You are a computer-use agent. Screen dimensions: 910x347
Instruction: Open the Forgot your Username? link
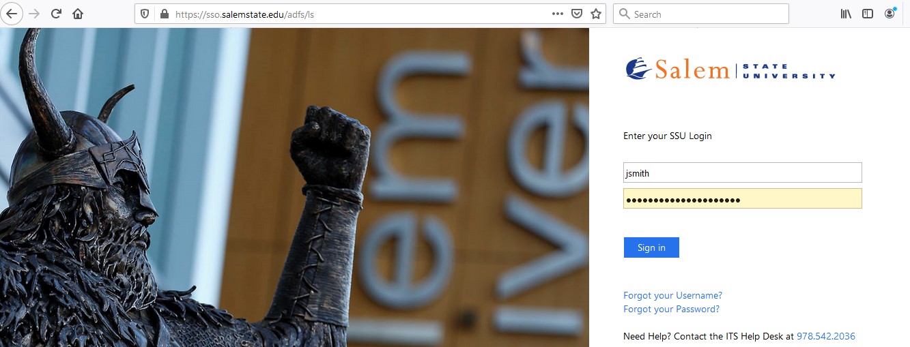coord(672,295)
